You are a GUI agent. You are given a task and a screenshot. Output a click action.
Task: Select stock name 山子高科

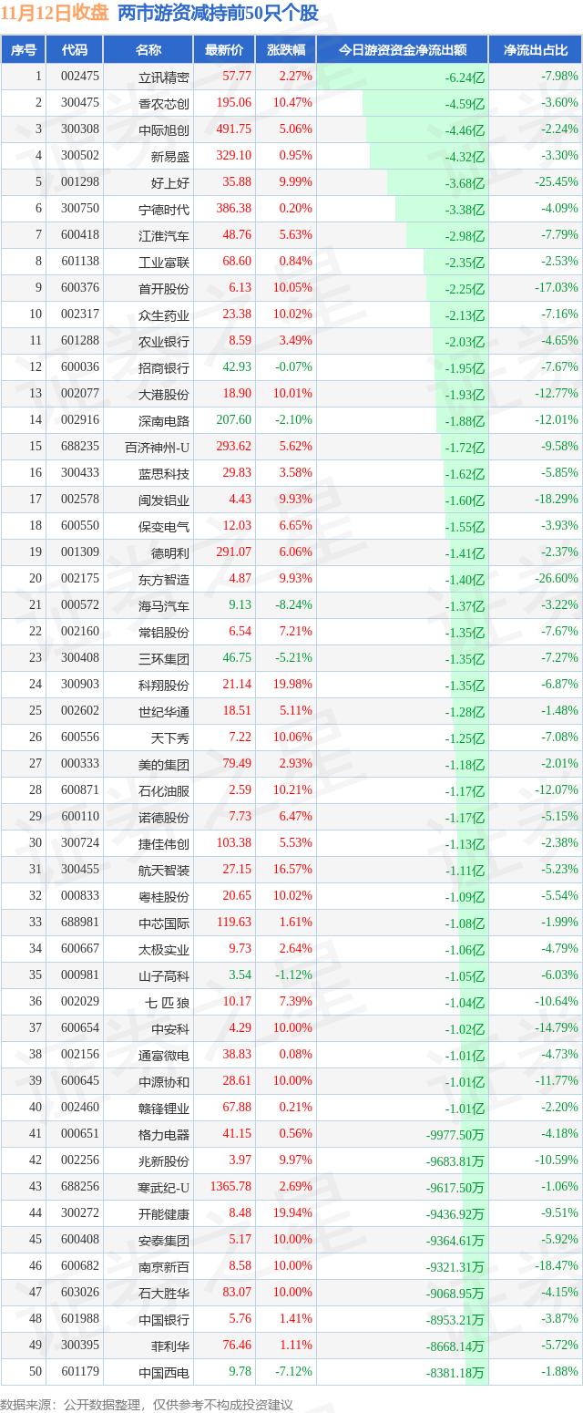tap(164, 975)
